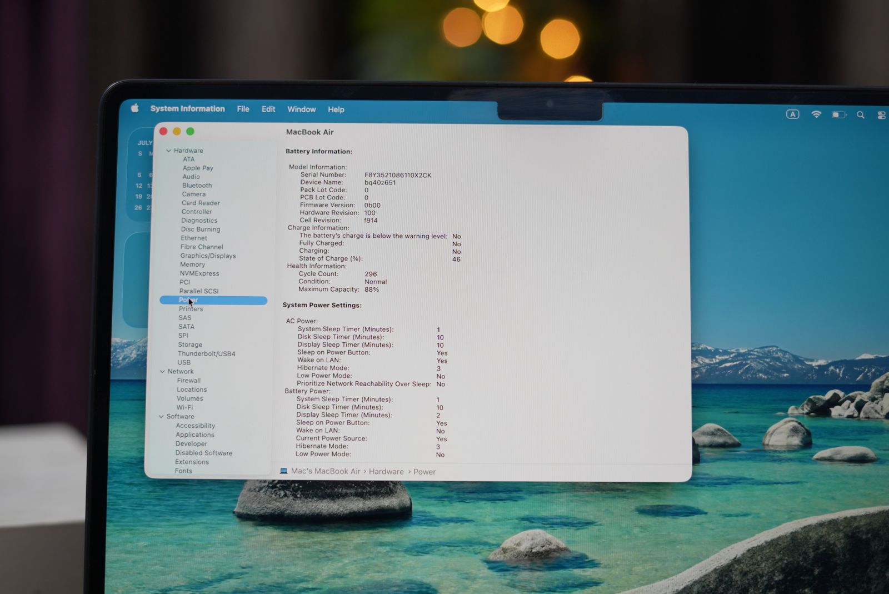The height and width of the screenshot is (594, 889).
Task: Click the Battery Information heading
Action: coord(319,151)
